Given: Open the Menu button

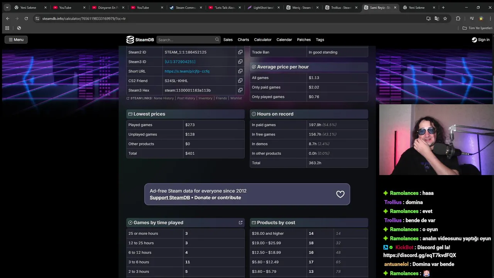Looking at the screenshot, I should point(16,40).
